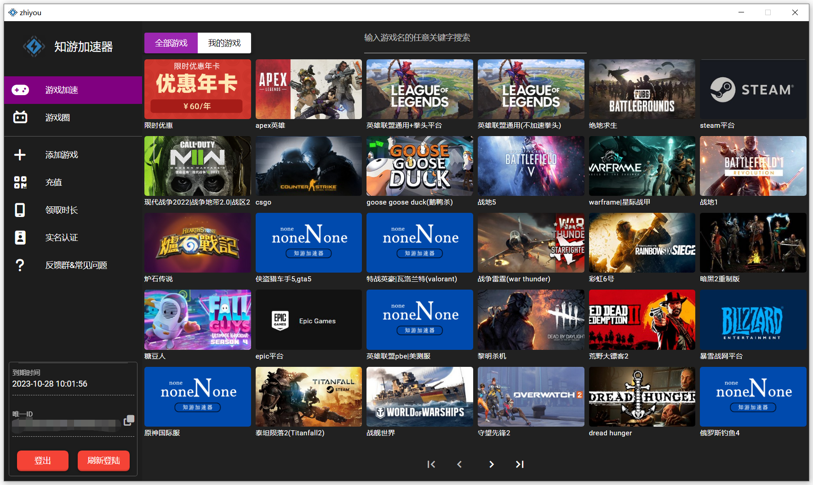Jump to the last page of games

pyautogui.click(x=520, y=464)
